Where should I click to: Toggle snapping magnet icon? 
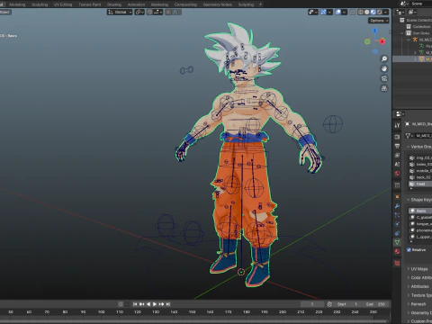coord(149,12)
